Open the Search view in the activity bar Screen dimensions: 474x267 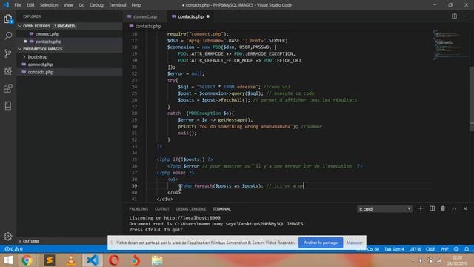click(8, 36)
